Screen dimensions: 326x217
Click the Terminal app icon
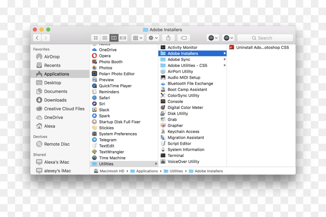163,156
